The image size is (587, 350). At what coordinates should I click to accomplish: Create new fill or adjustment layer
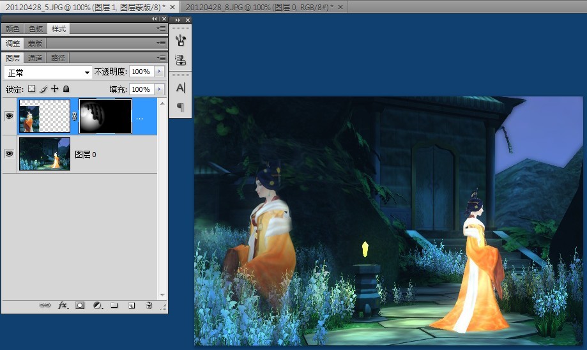98,305
